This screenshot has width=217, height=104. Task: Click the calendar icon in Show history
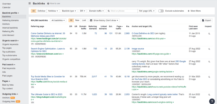click(x=91, y=20)
